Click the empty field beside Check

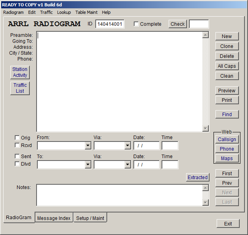point(199,24)
